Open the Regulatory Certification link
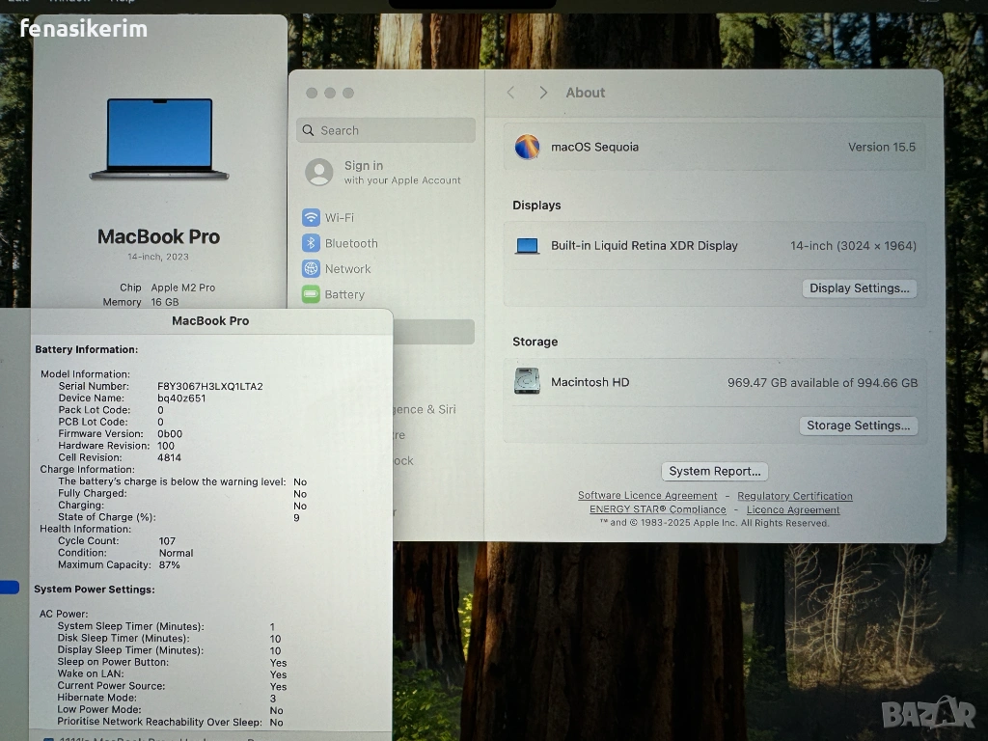The width and height of the screenshot is (988, 741). (x=795, y=496)
